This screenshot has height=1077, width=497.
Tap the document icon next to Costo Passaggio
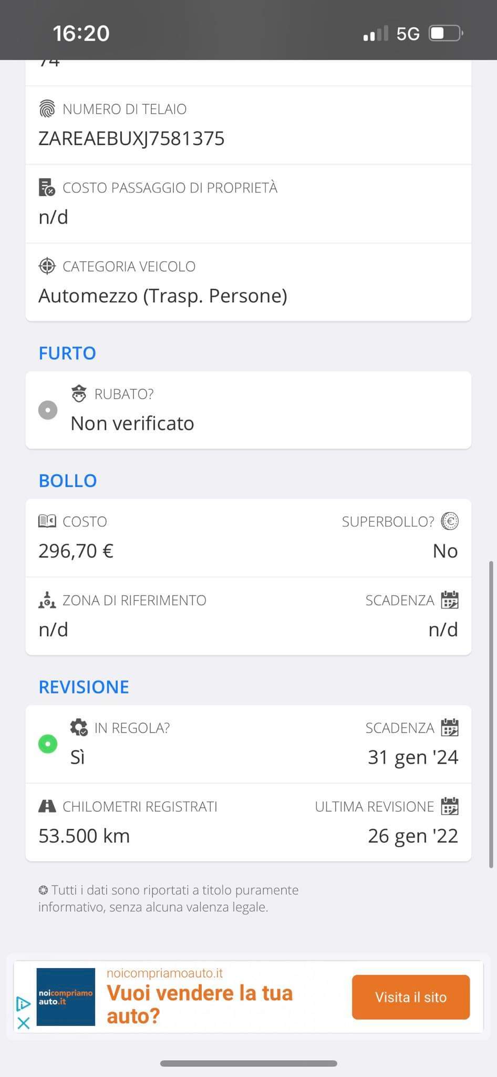point(47,188)
